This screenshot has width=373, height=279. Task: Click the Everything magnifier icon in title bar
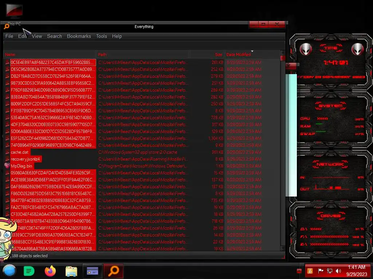point(6,27)
